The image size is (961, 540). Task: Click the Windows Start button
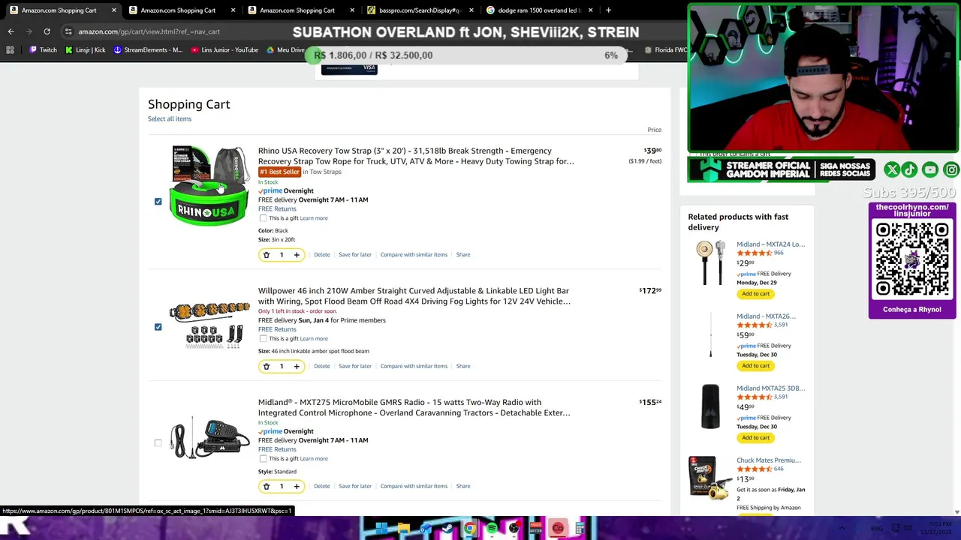click(381, 529)
